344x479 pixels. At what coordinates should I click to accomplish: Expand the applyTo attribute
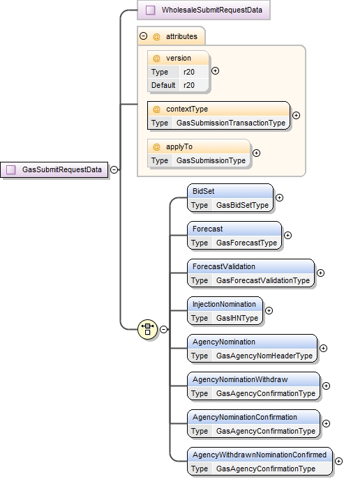(x=256, y=153)
